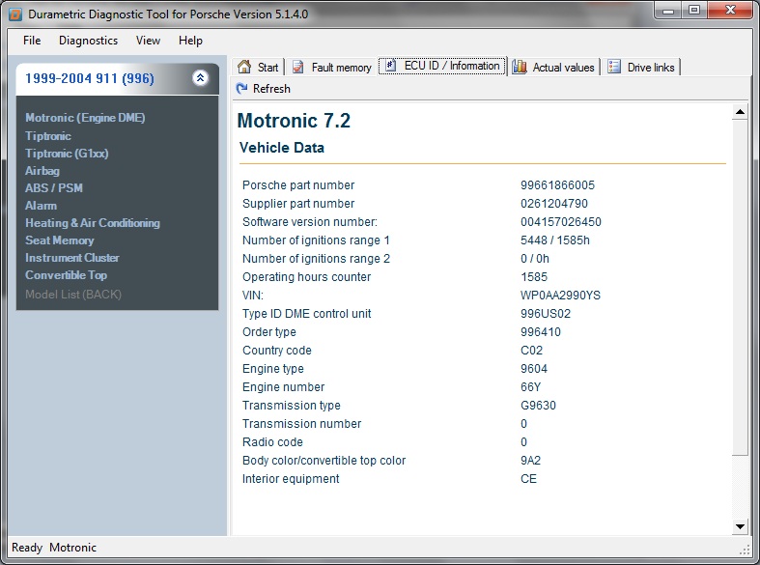The height and width of the screenshot is (565, 760).
Task: Select Motronic (Engine DME) module
Action: point(85,118)
